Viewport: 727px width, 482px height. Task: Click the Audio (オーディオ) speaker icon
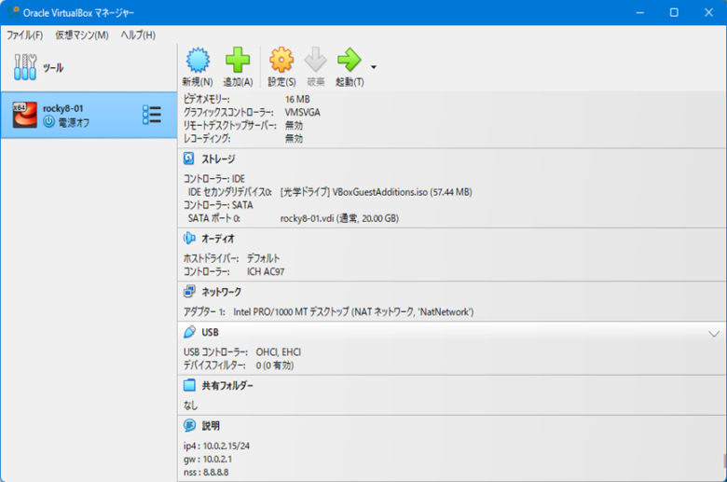coord(189,239)
